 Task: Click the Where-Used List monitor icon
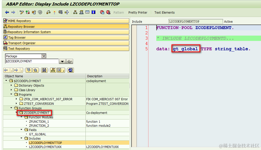coord(61,12)
